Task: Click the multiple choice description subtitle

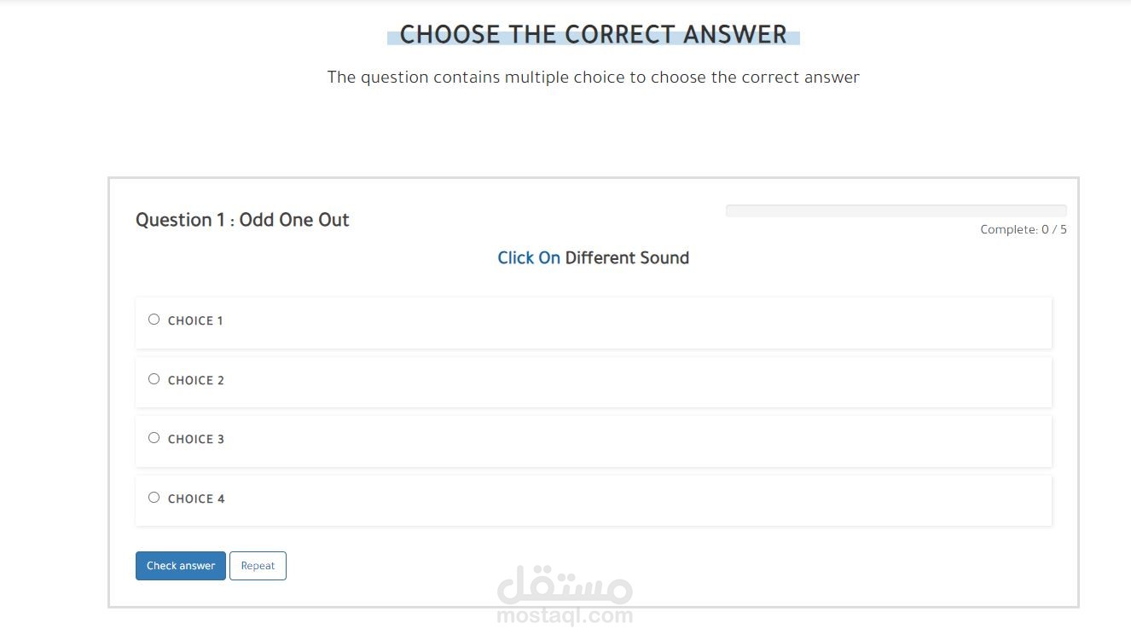Action: [593, 78]
